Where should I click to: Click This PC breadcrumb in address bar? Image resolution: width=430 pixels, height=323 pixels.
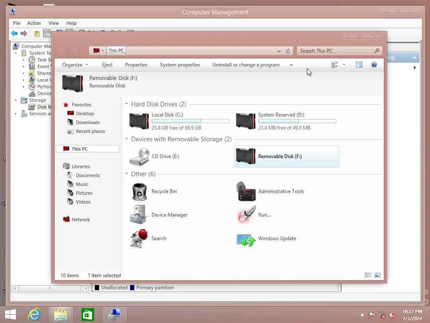[x=116, y=50]
